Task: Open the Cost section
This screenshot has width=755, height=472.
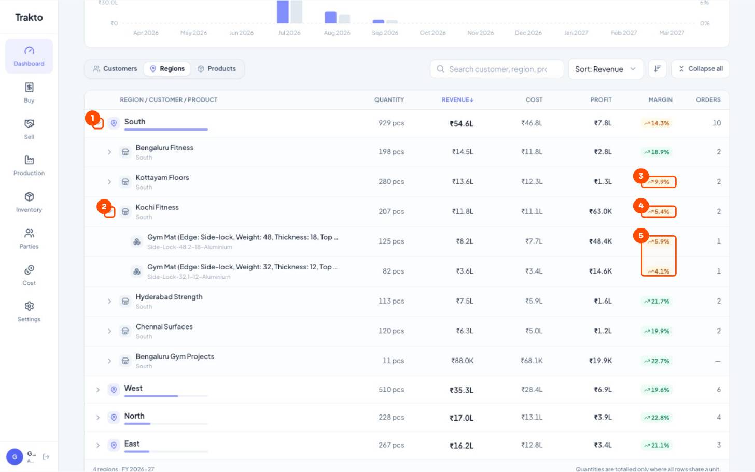Action: [x=29, y=276]
